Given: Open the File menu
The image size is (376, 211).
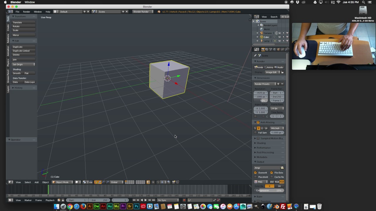Looking at the screenshot, I should [17, 12].
